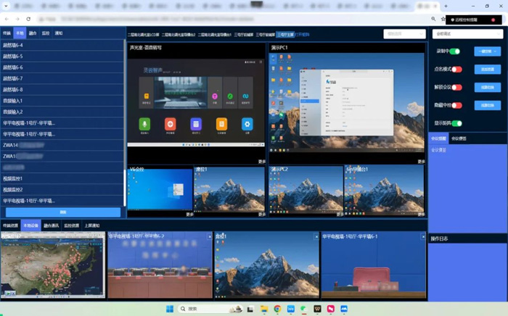Open the Task View taskbar icon

tap(250, 309)
